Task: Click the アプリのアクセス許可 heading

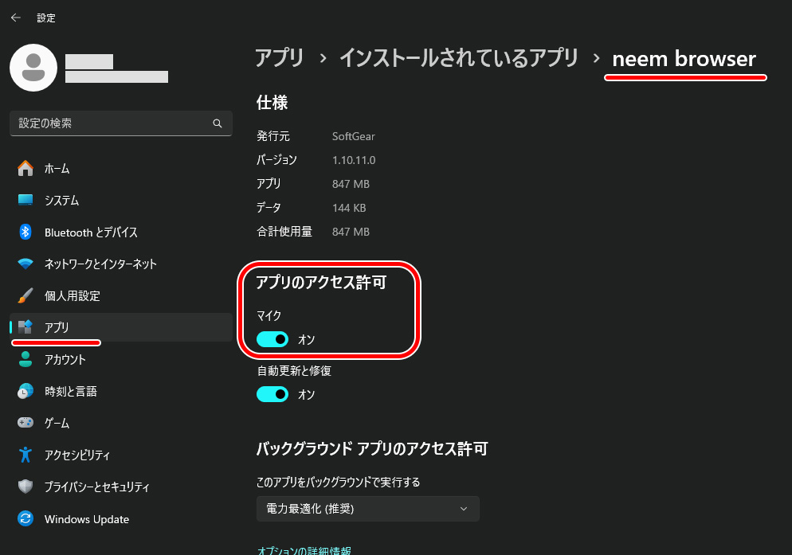Action: point(321,283)
